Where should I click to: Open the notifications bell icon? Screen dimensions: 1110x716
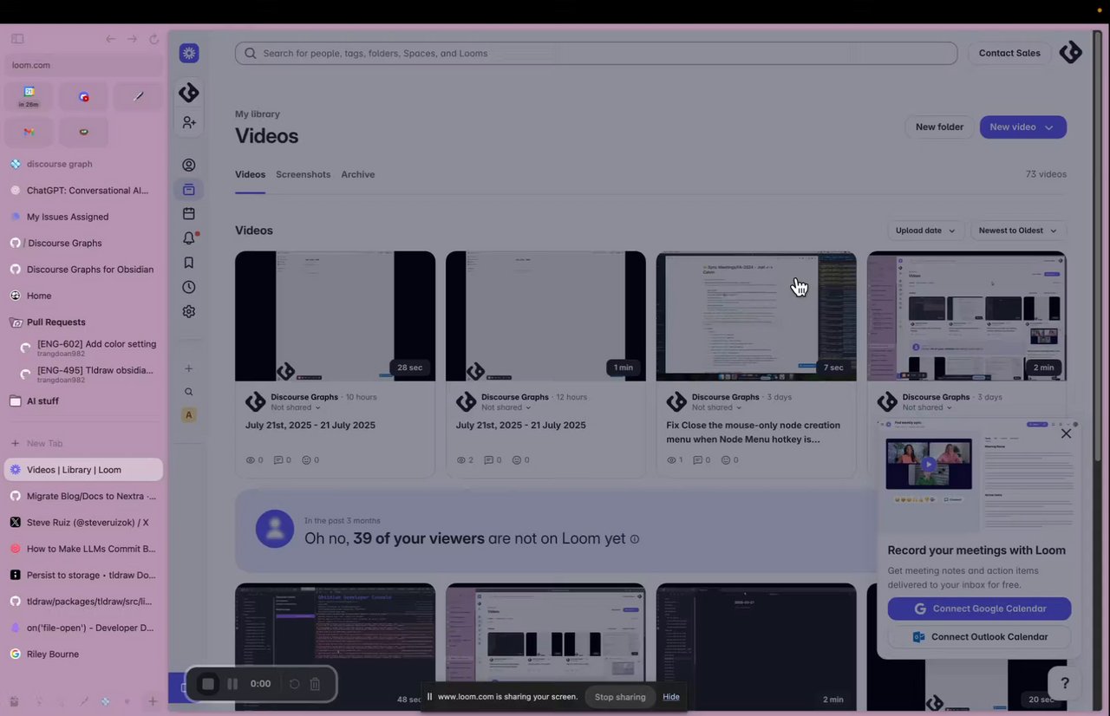189,238
